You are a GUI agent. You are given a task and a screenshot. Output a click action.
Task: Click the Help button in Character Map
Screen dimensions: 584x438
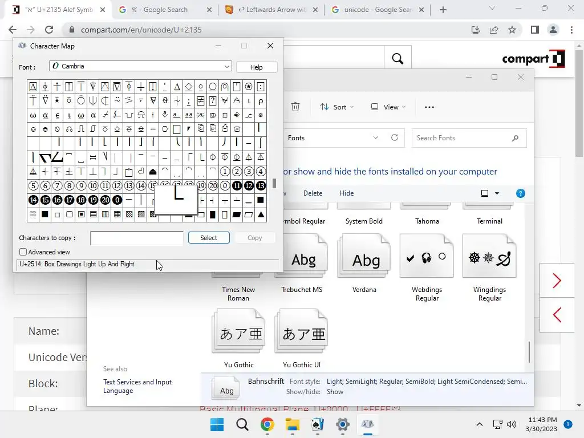pyautogui.click(x=256, y=67)
